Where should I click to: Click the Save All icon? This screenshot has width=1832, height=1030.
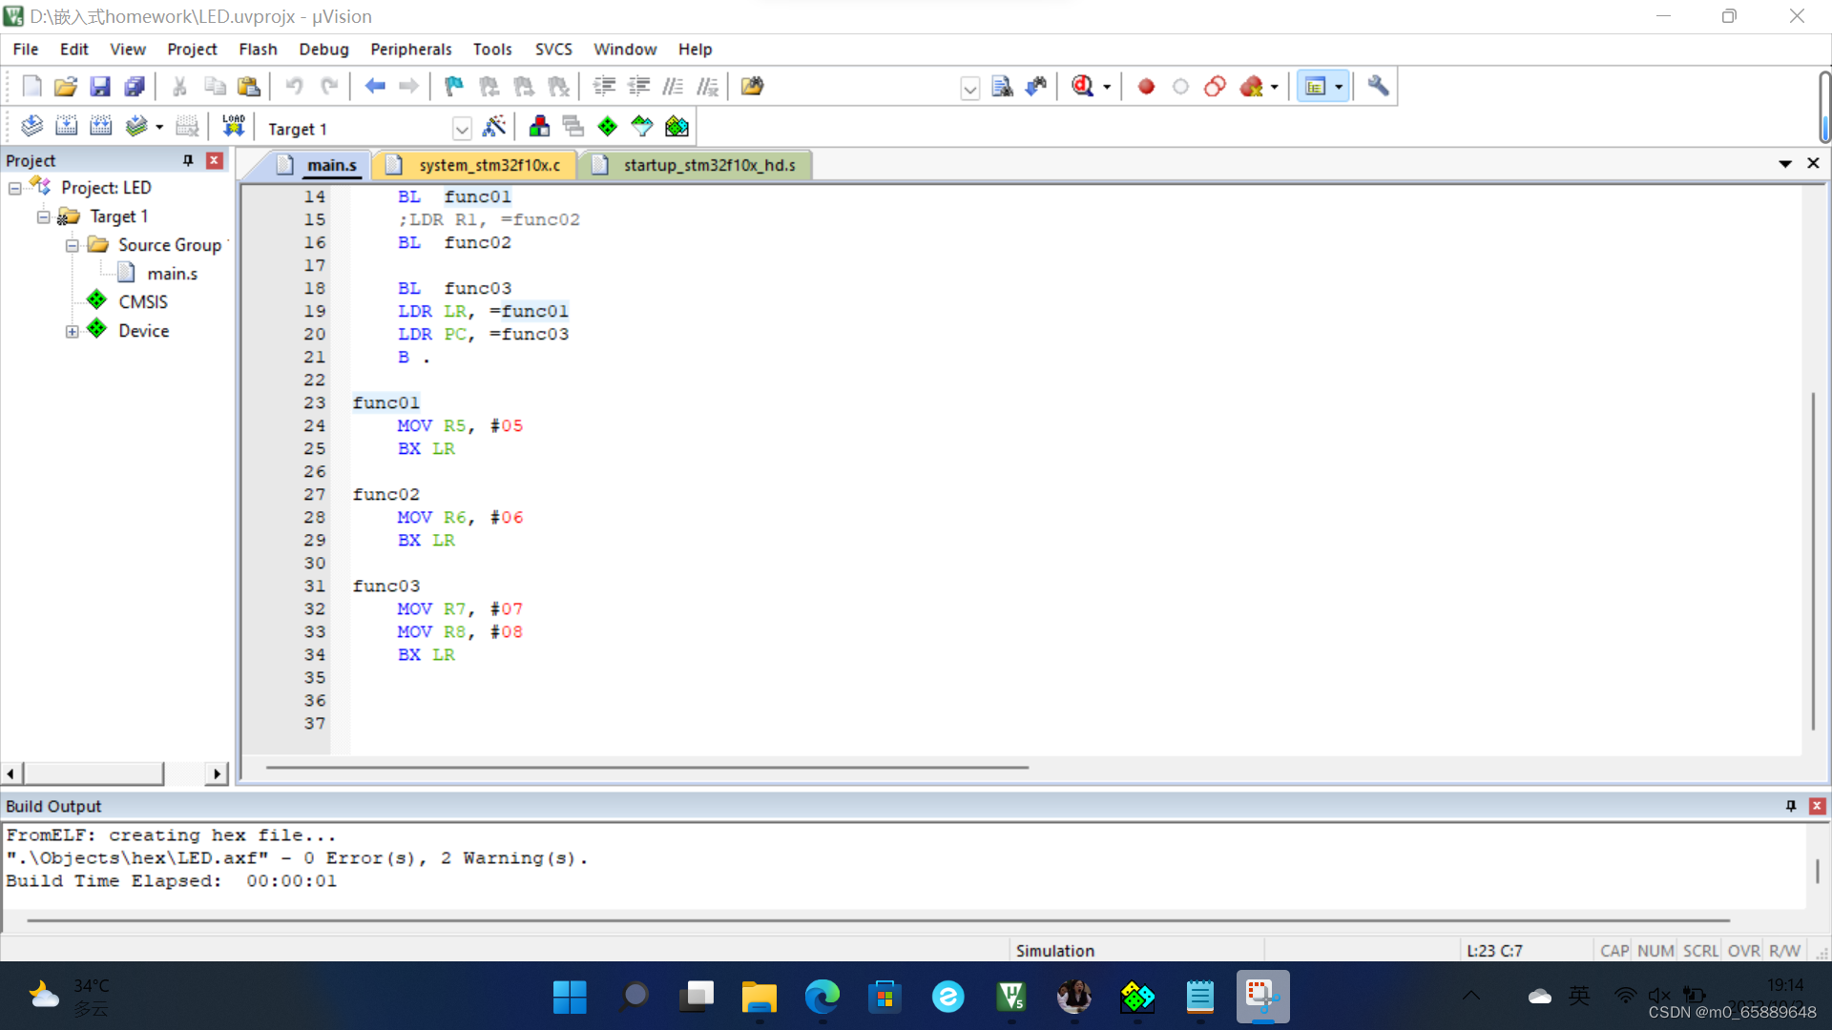(x=135, y=87)
